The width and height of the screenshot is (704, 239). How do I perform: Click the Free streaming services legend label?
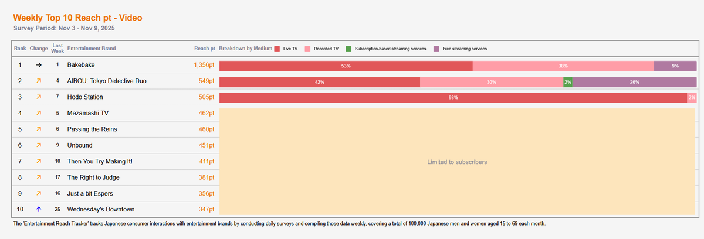point(464,49)
